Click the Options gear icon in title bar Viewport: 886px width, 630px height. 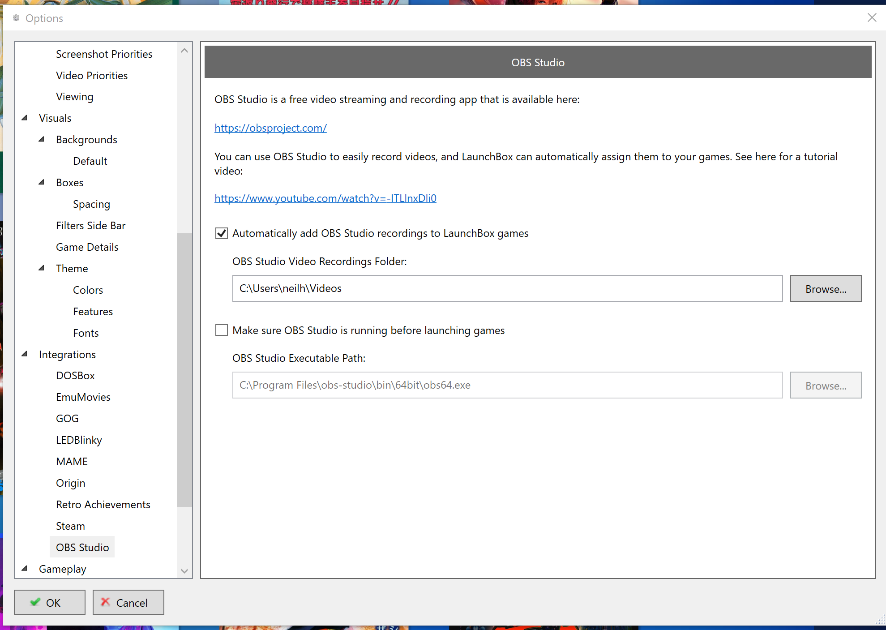[x=16, y=18]
